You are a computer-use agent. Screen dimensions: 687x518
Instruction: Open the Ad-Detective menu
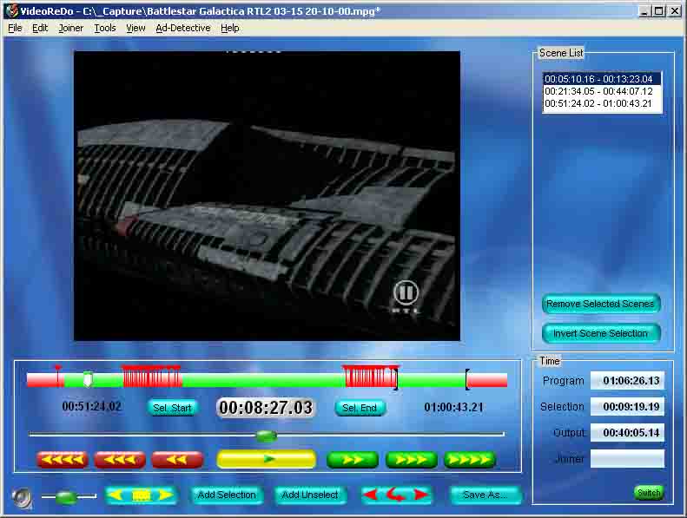coord(182,28)
